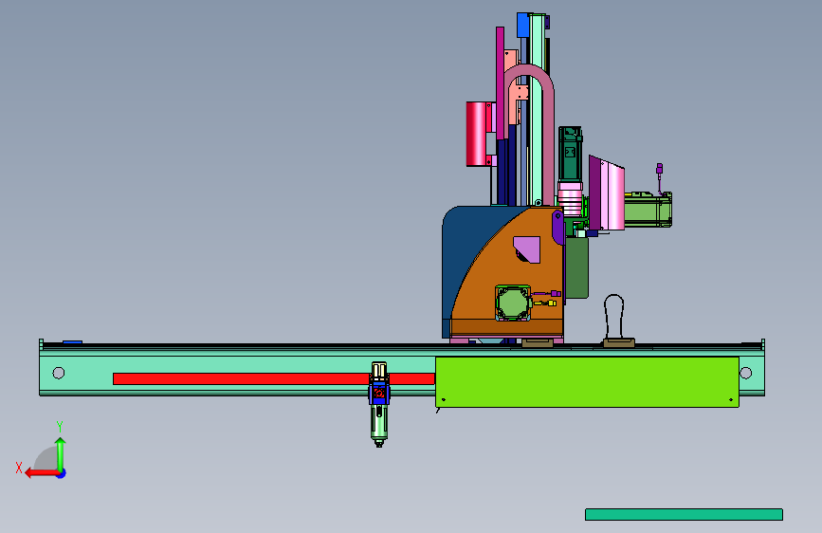
Task: Click the air filter regulator below rail
Action: pyautogui.click(x=379, y=404)
